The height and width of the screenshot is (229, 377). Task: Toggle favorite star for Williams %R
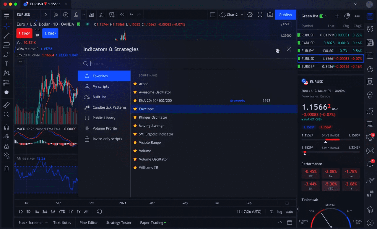(x=135, y=168)
